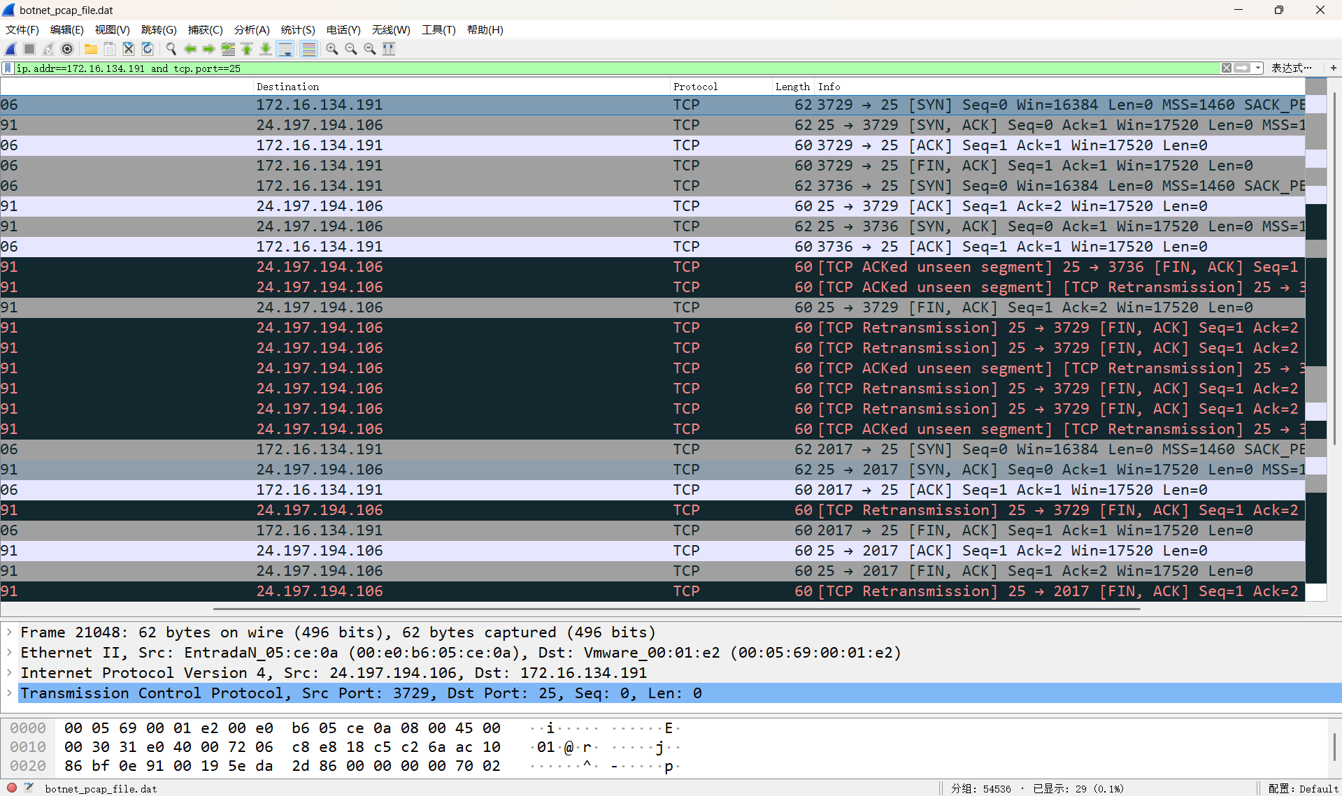The height and width of the screenshot is (796, 1342).
Task: Select the packet with 3736 → 25 [SYN]
Action: tap(652, 186)
